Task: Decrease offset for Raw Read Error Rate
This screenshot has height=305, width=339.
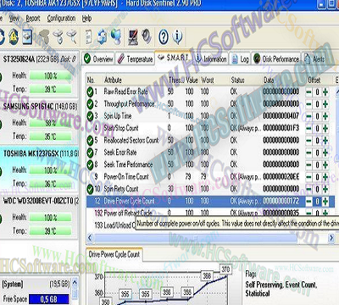Action: coord(309,92)
